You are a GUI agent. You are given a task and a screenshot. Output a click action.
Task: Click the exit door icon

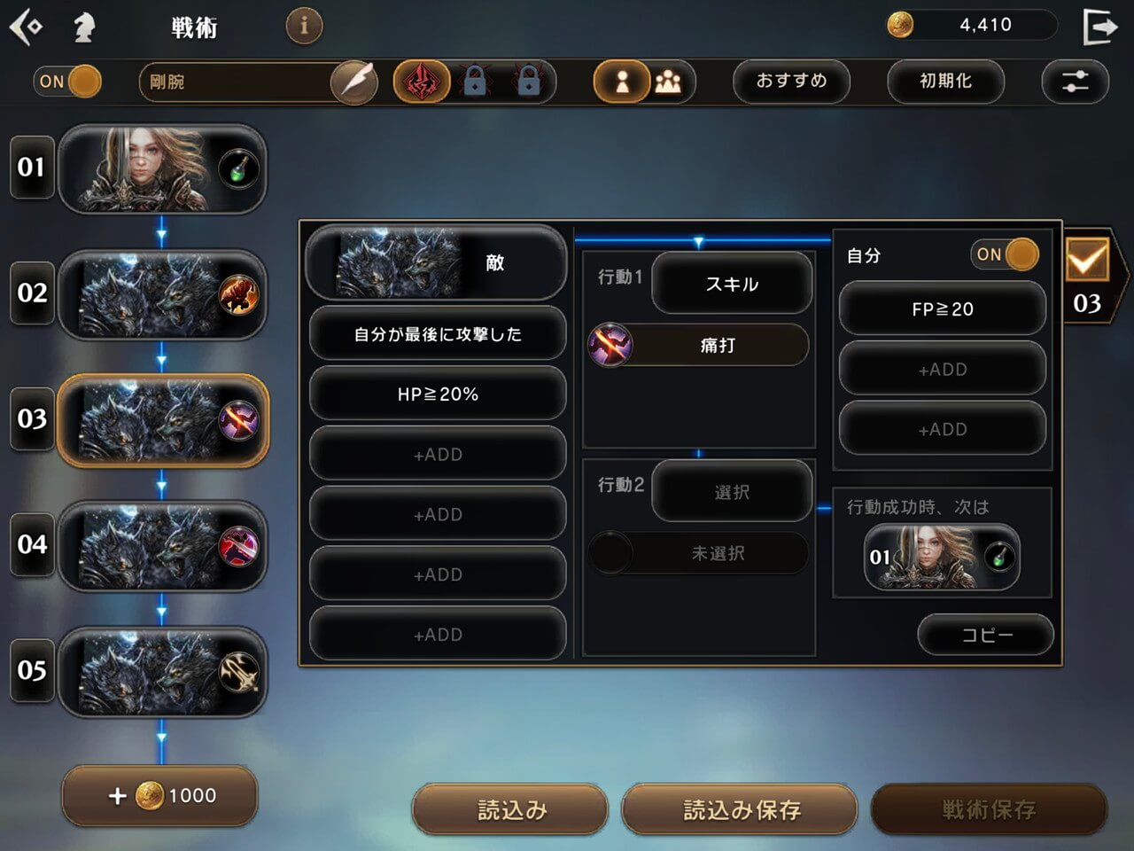tap(1099, 27)
